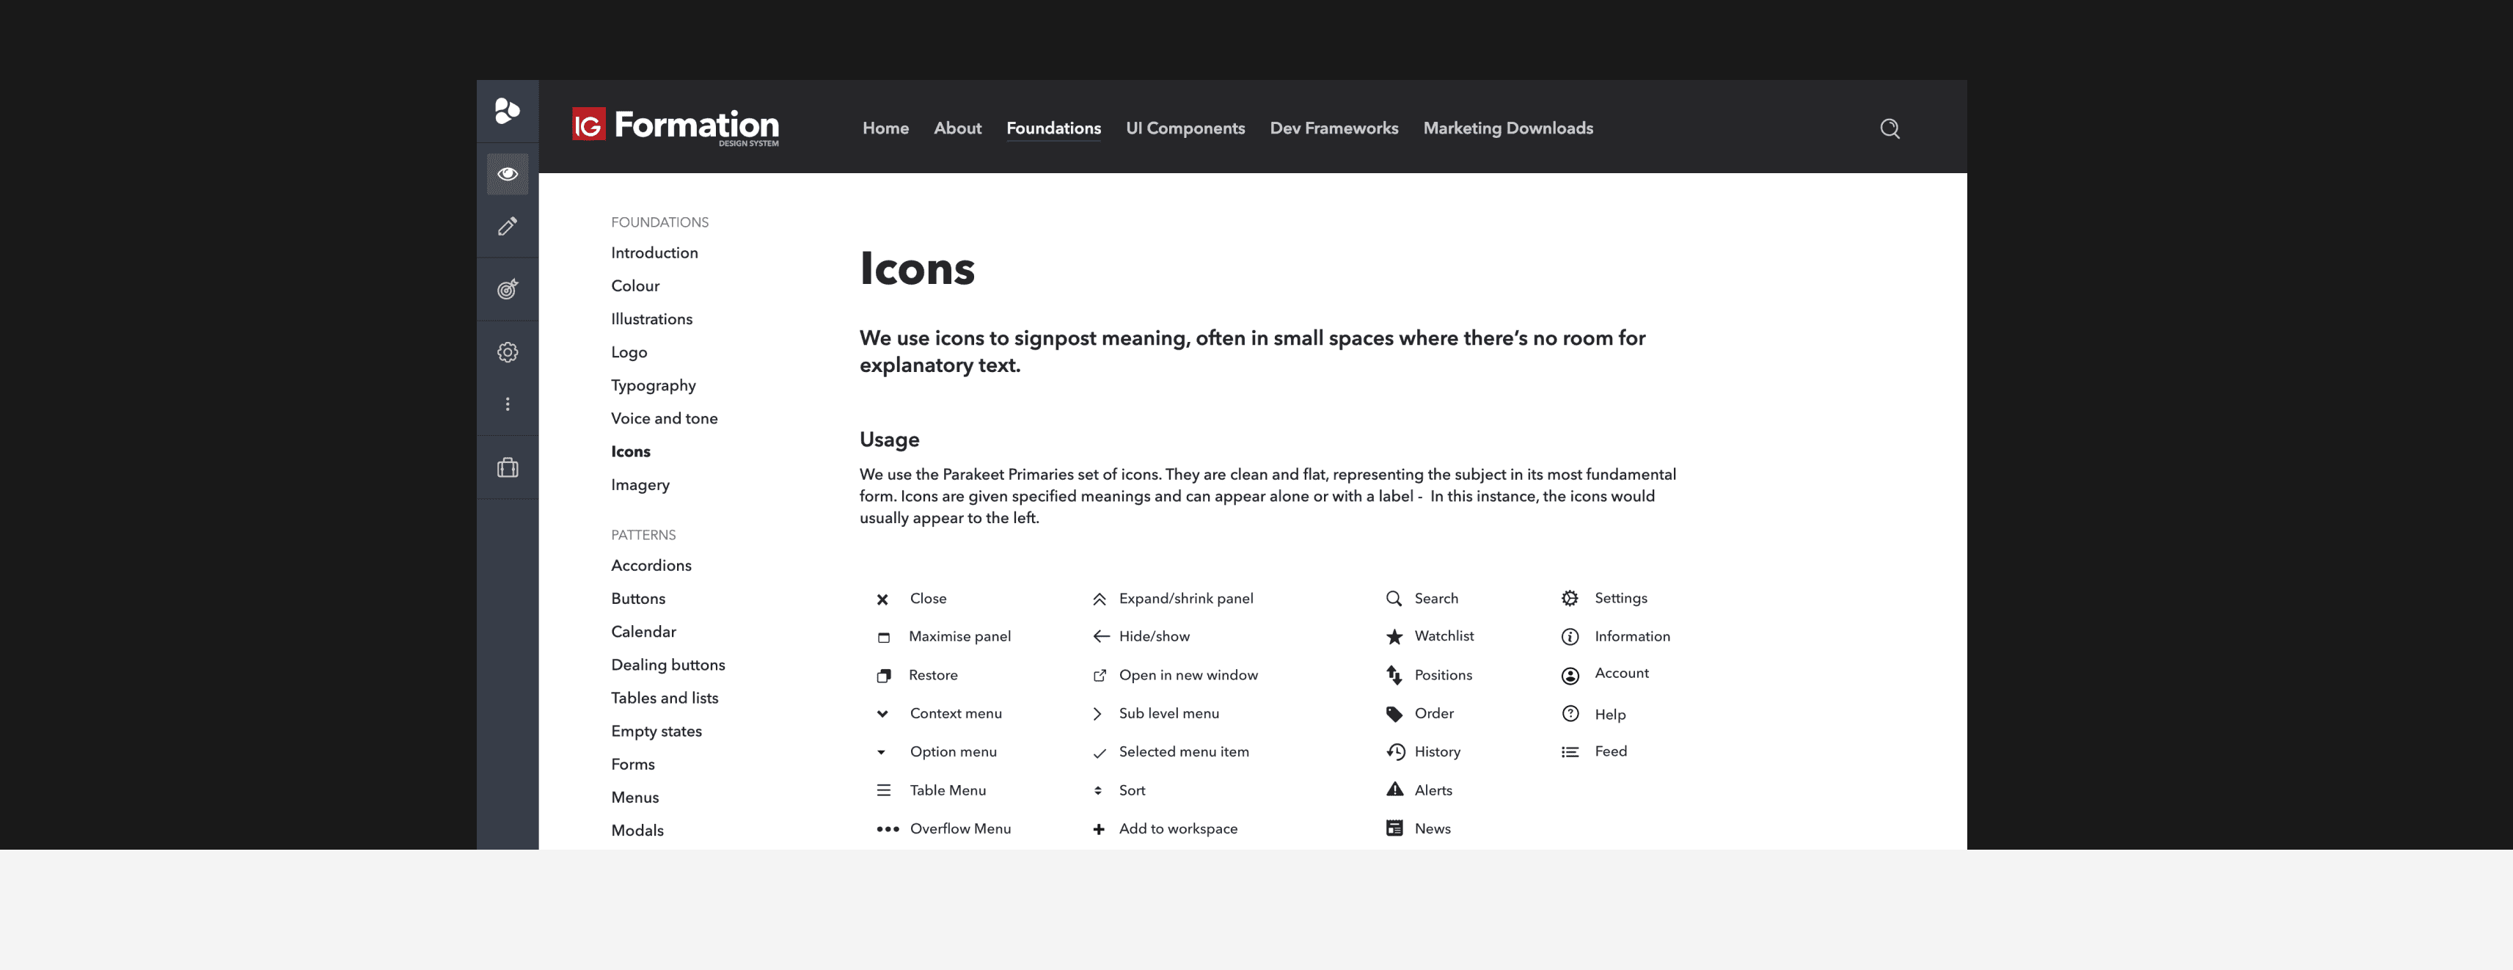Open the Typography page link
This screenshot has height=970, width=2513.
point(653,385)
